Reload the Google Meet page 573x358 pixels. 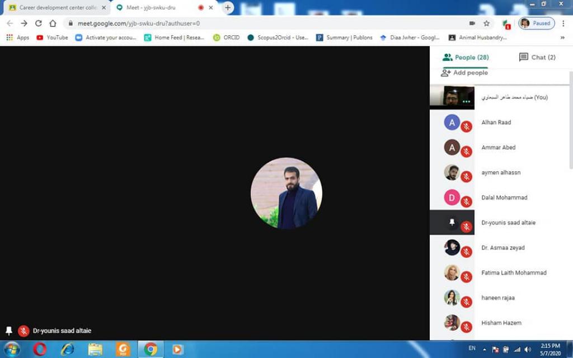click(x=38, y=23)
